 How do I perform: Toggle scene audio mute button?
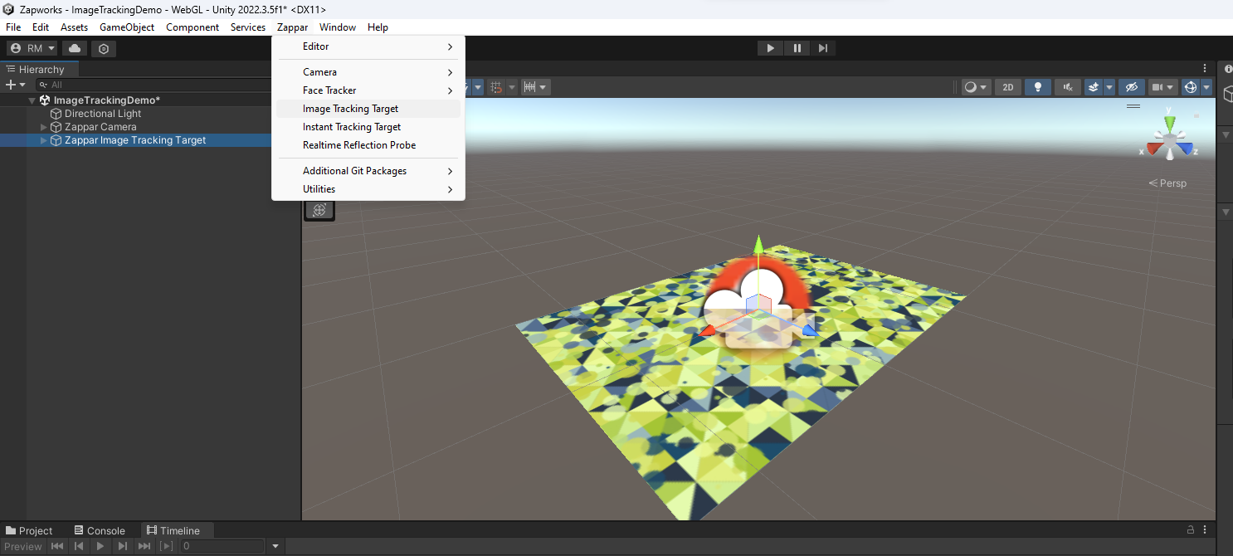point(1067,87)
